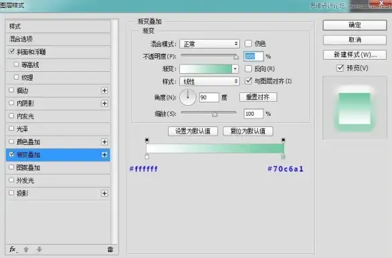Select 样式 in the left list
Screen dimensions: 392x258
point(57,26)
